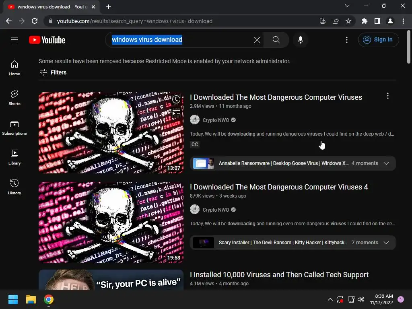Image resolution: width=412 pixels, height=309 pixels.
Task: Open 'I Downloaded The Most Dangerous Computer Viruses 4' title
Action: click(x=279, y=187)
